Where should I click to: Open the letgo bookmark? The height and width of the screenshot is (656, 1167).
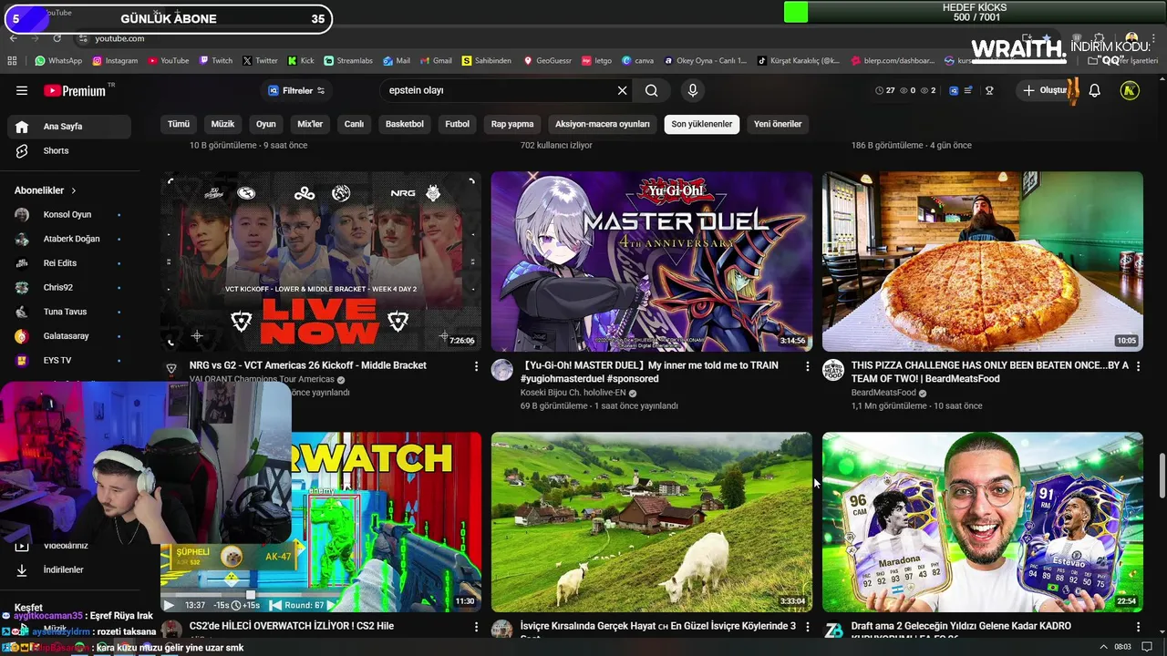pyautogui.click(x=596, y=61)
